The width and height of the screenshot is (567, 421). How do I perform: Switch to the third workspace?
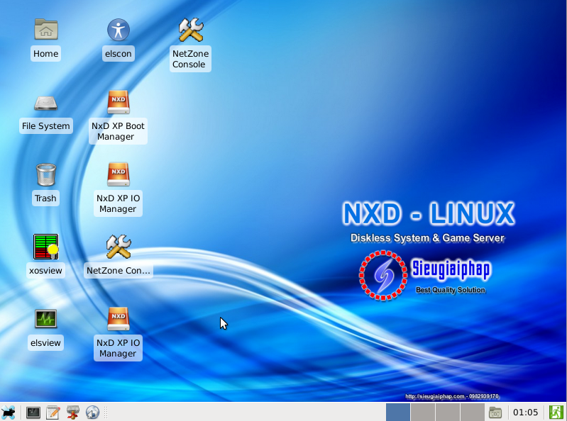coord(448,412)
